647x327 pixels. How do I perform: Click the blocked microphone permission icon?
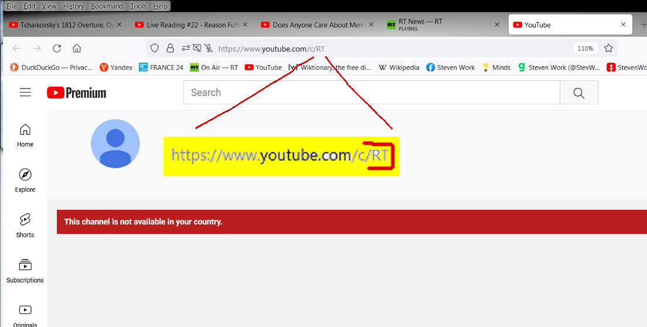(209, 49)
